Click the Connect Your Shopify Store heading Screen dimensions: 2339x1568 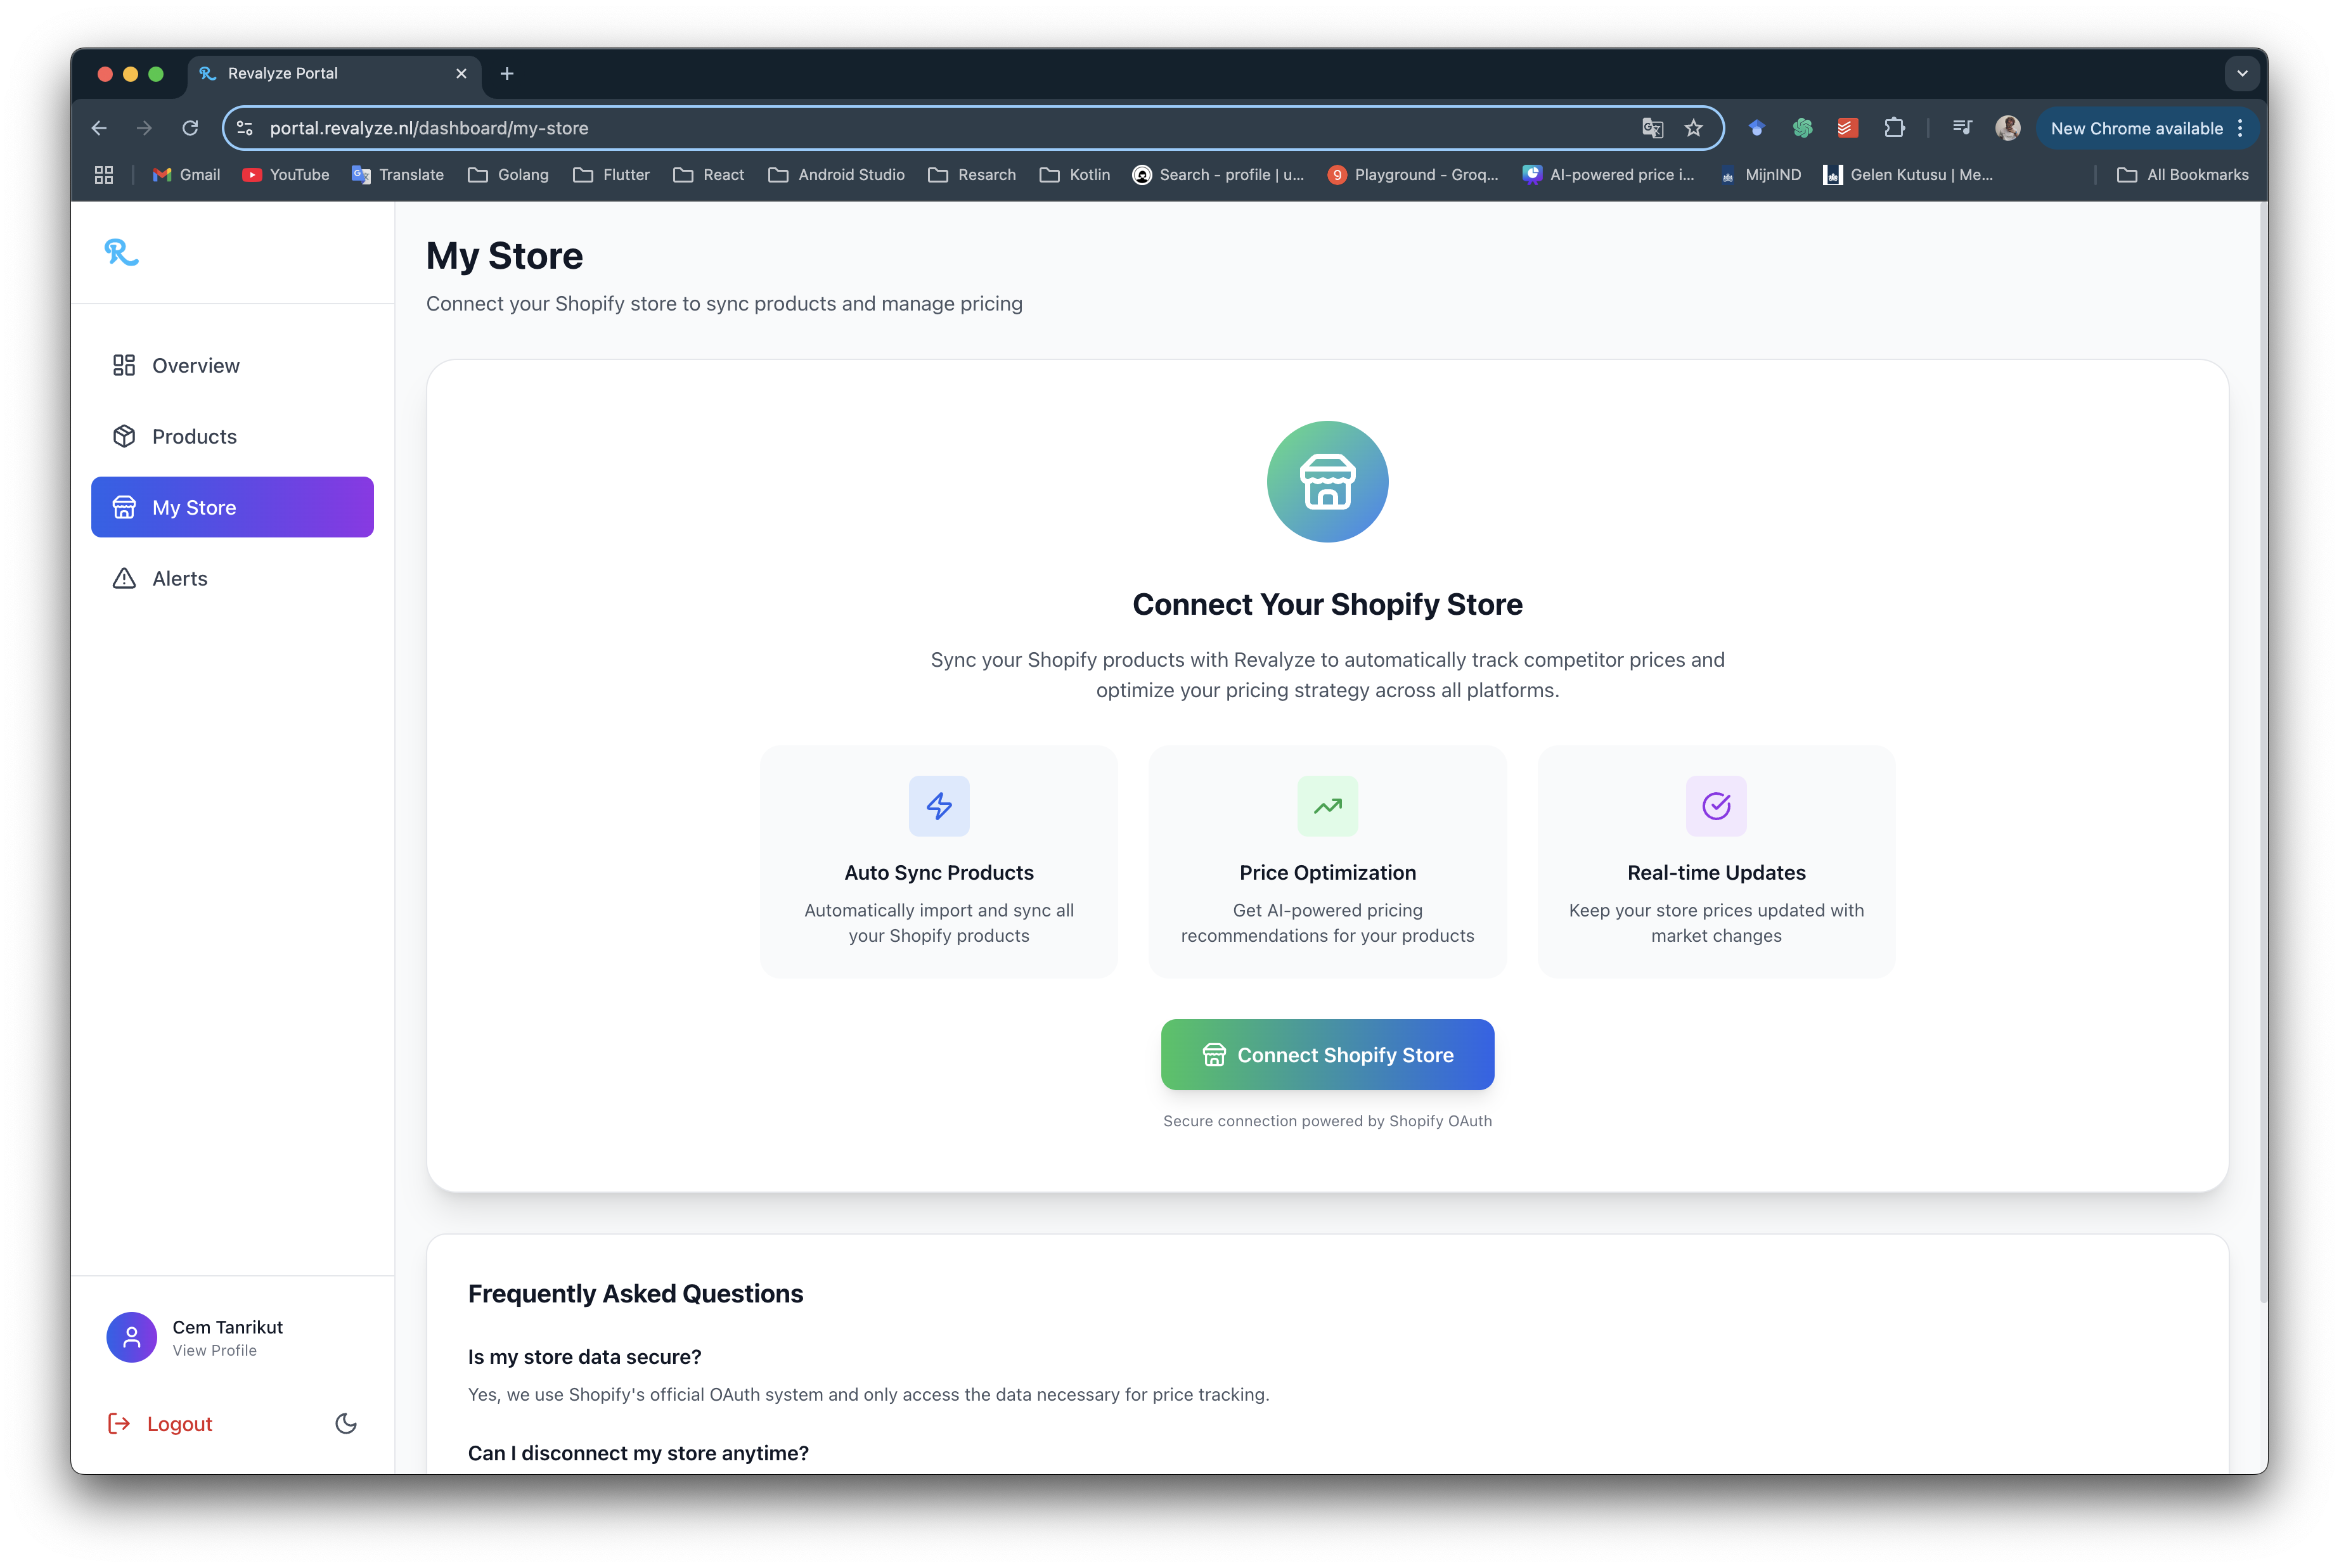tap(1327, 604)
